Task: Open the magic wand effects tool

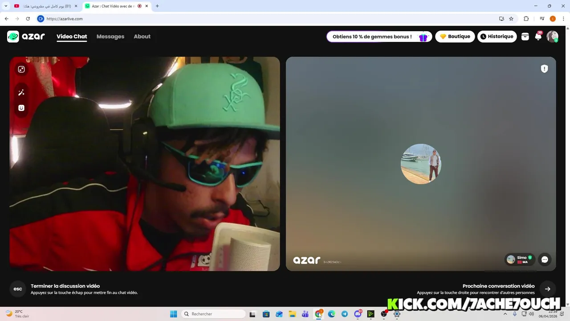Action: pyautogui.click(x=21, y=92)
